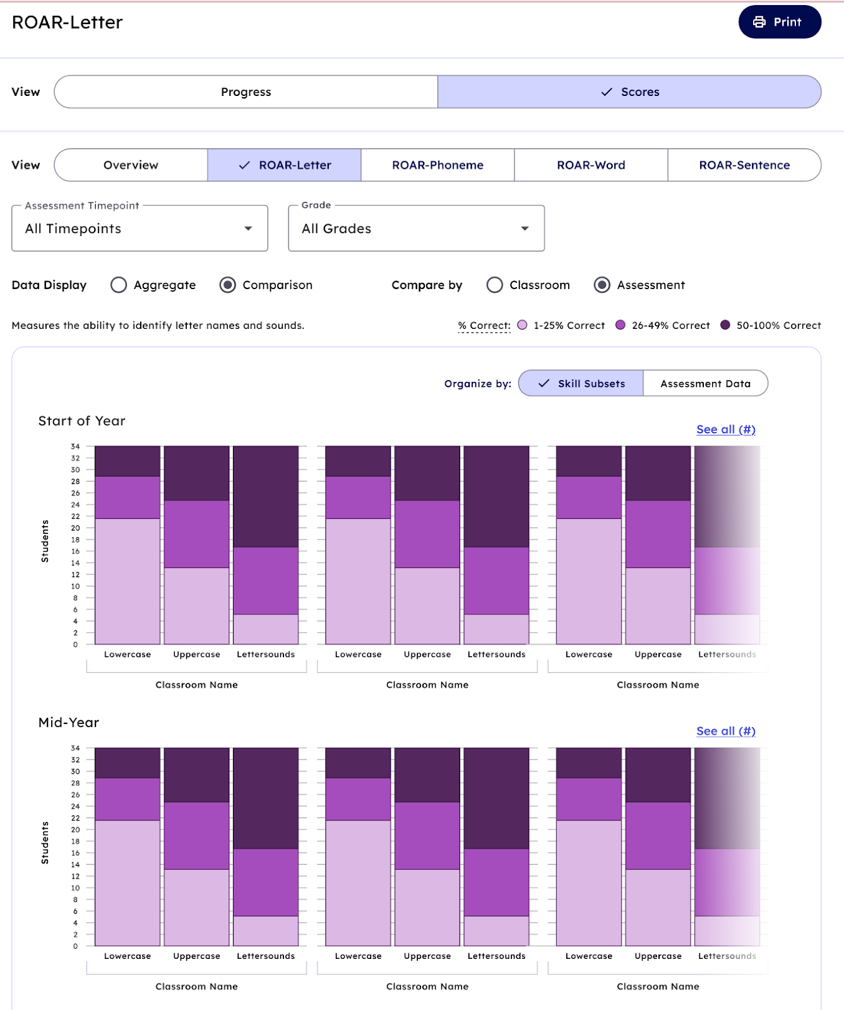Click the printer icon in Print button

click(759, 22)
